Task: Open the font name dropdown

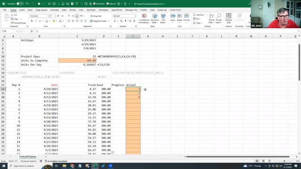Action: coord(48,16)
